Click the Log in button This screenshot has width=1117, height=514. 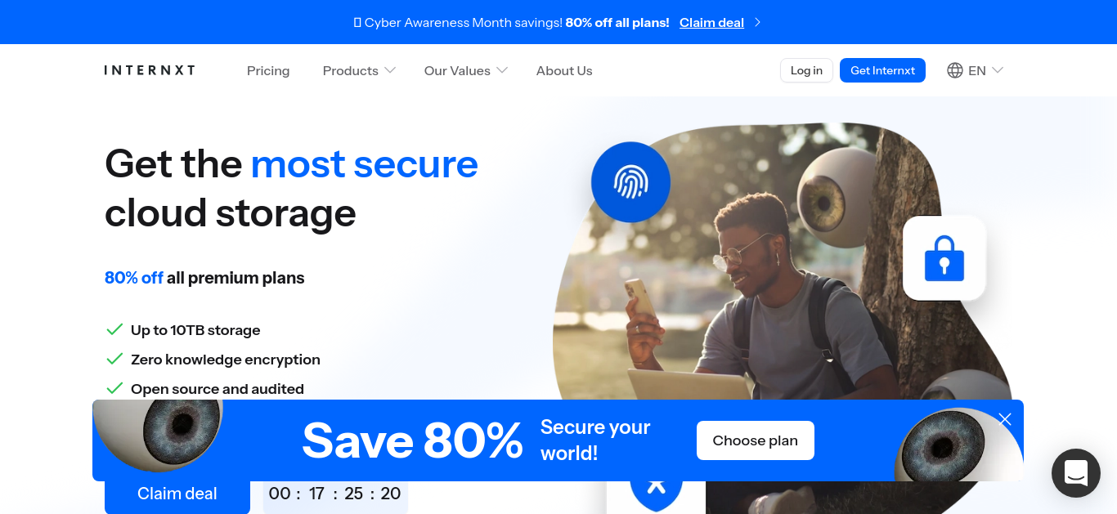coord(806,70)
